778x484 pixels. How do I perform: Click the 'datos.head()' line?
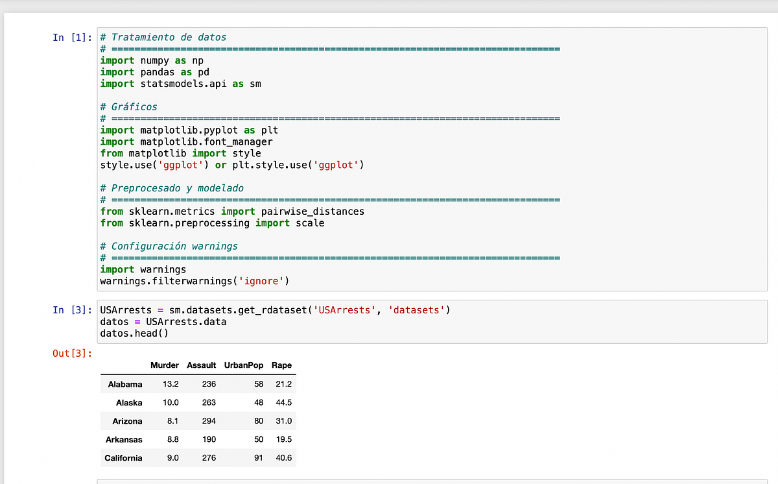pyautogui.click(x=135, y=333)
